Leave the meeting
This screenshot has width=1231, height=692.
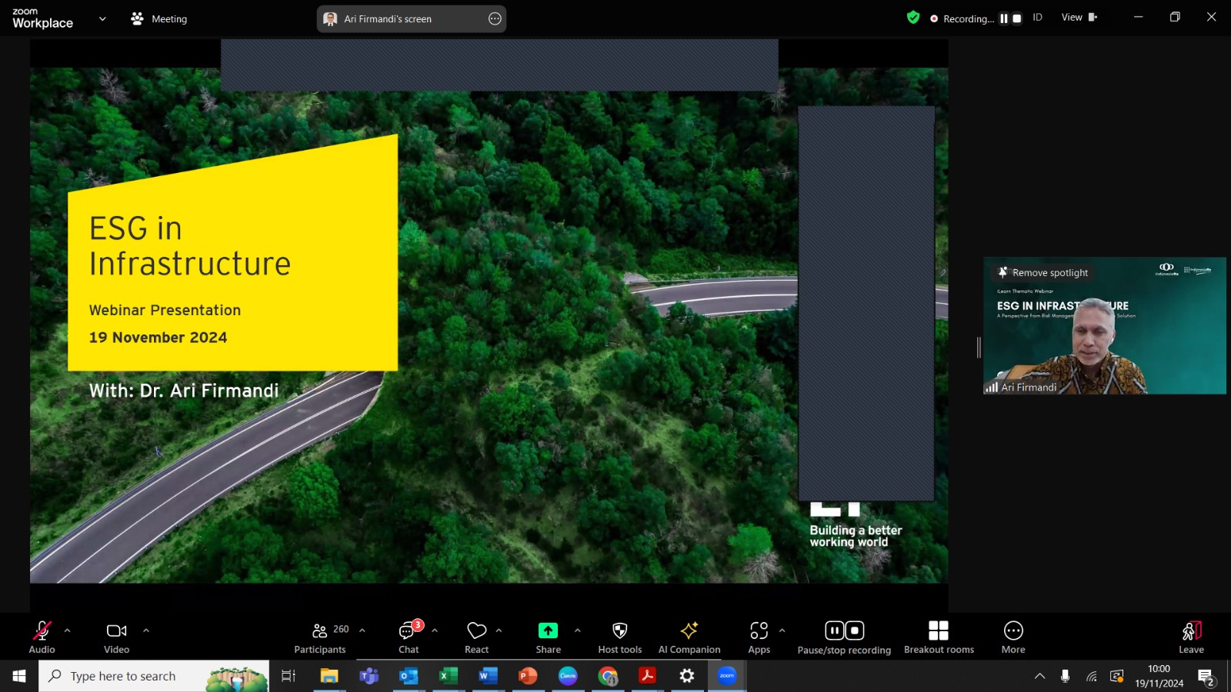click(x=1191, y=637)
